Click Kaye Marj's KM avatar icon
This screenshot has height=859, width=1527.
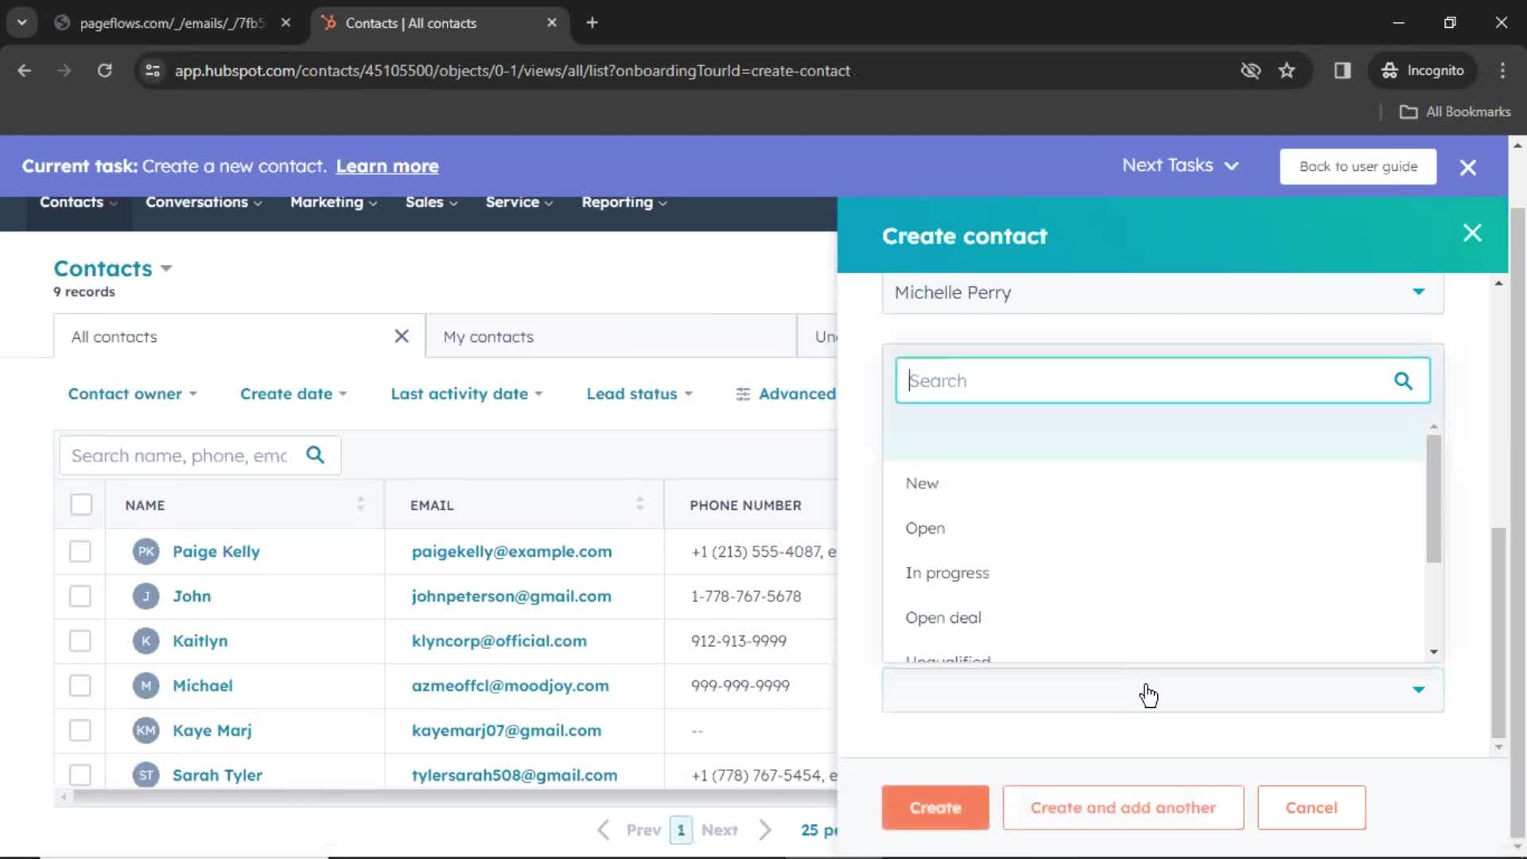(146, 730)
